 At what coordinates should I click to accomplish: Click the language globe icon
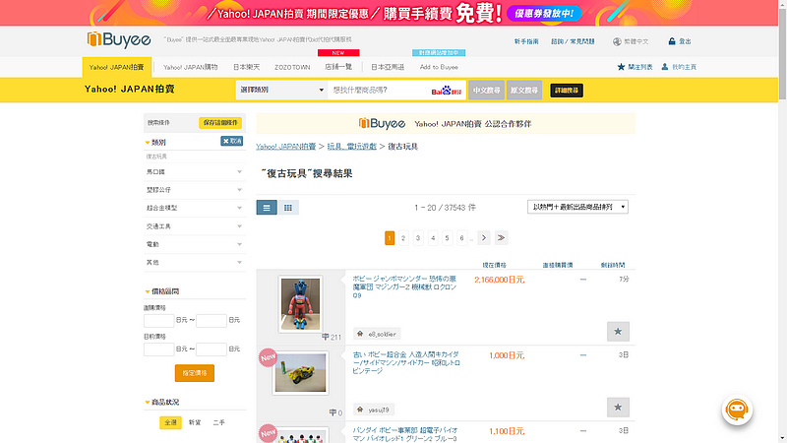[617, 41]
